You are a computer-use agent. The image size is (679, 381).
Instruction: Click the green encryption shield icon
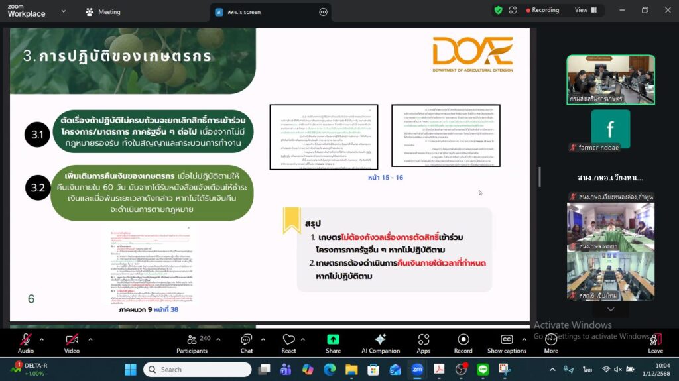(498, 11)
